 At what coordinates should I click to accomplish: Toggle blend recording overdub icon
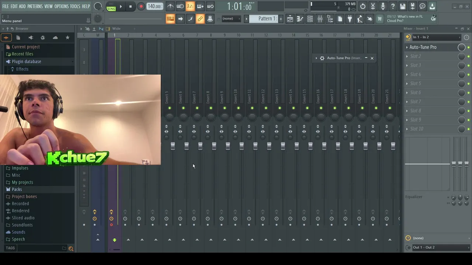200,6
